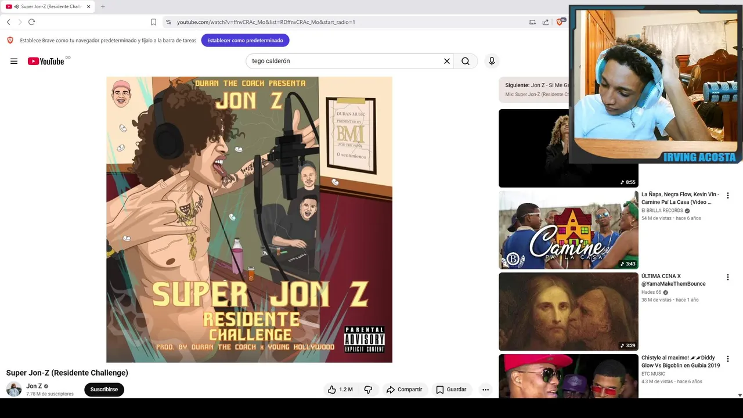Open the YouTube hamburger guide menu
Image resolution: width=743 pixels, height=418 pixels.
click(x=14, y=61)
